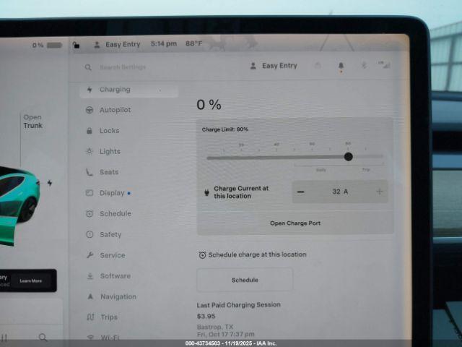Click the Software download icon
This screenshot has width=462, height=347.
(90, 276)
